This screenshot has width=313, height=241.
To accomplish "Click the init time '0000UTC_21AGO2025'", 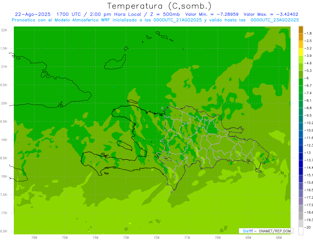I will (x=178, y=20).
